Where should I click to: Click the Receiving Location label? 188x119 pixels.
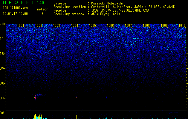point(70,7)
